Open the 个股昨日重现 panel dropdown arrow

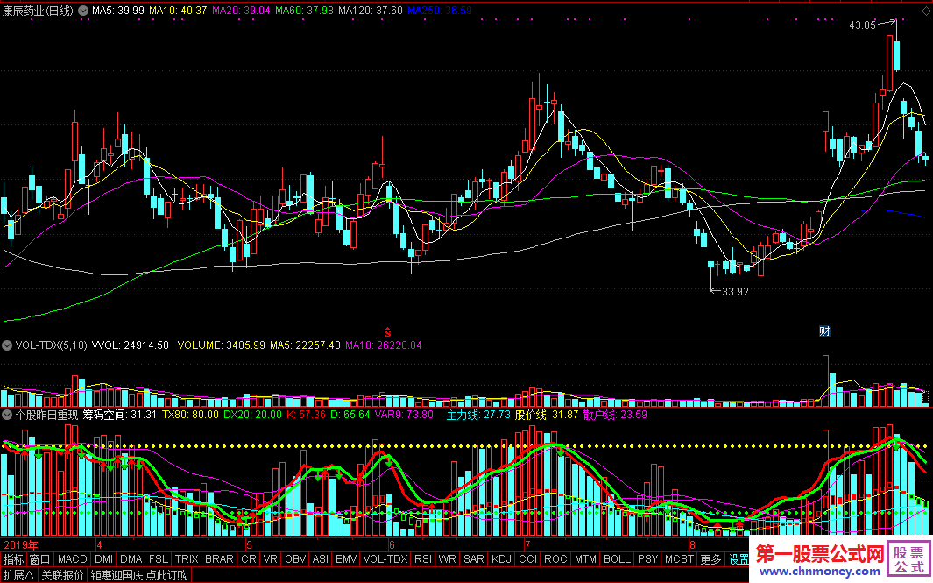point(7,415)
